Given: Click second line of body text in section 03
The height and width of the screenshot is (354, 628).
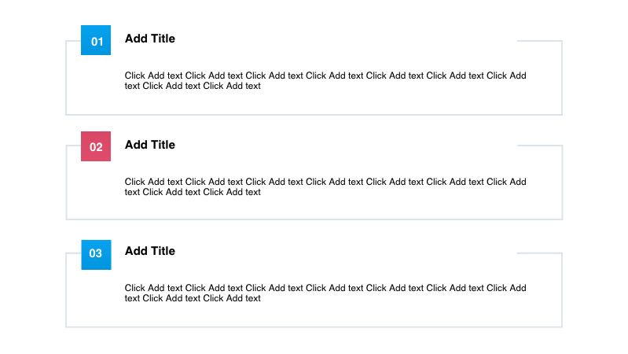Looking at the screenshot, I should [193, 298].
